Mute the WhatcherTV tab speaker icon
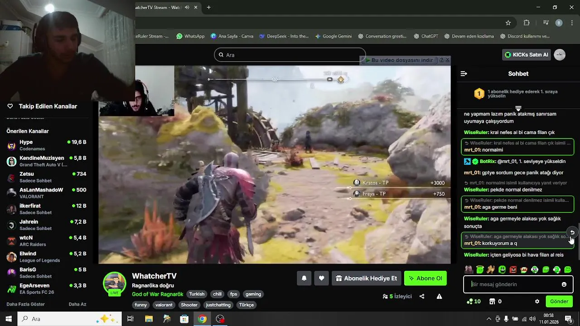 187,7
